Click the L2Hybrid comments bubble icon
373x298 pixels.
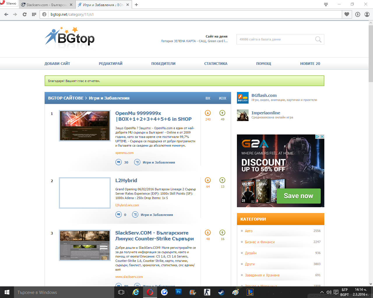tap(119, 214)
